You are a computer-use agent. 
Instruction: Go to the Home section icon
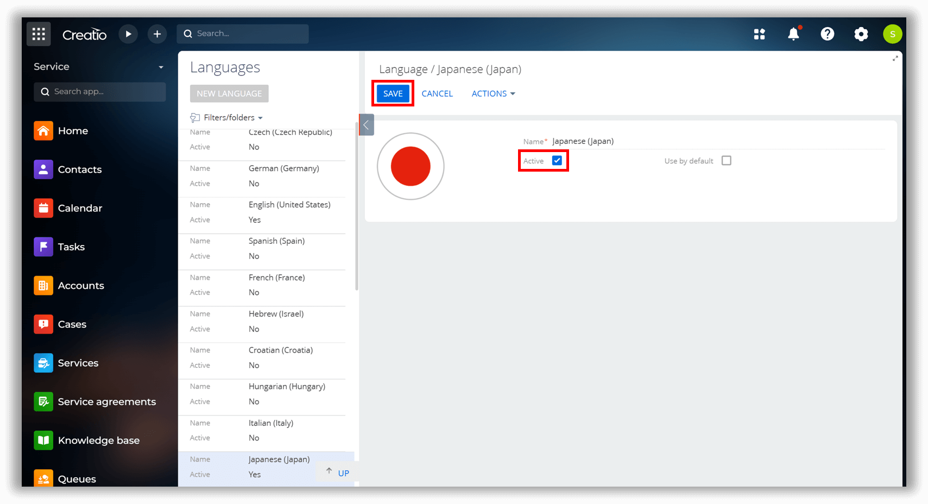coord(43,130)
